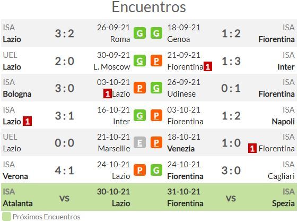The width and height of the screenshot is (298, 222).
Task: Click green G icon for Lazio-Roma match
Action: [139, 33]
